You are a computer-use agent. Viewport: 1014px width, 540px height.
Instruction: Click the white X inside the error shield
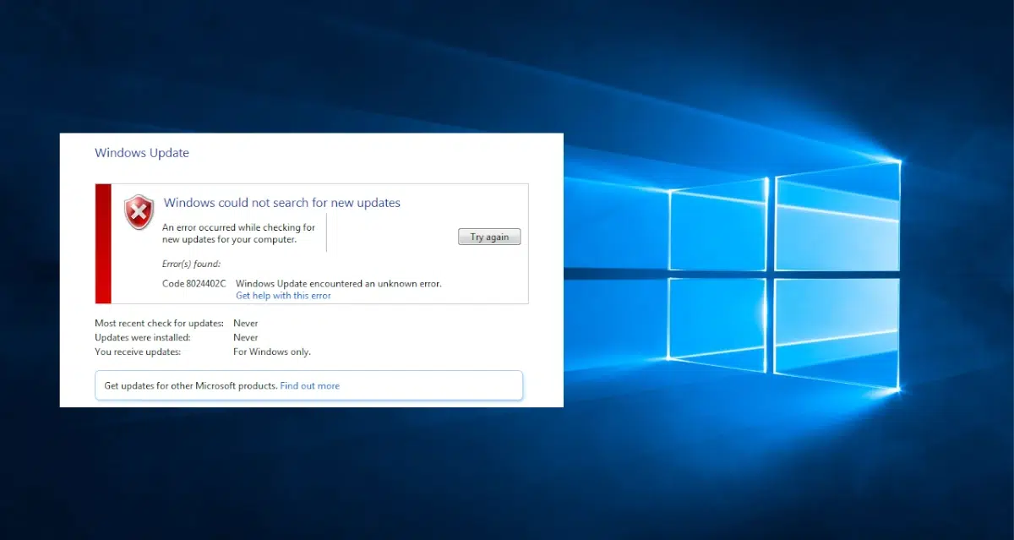(138, 210)
